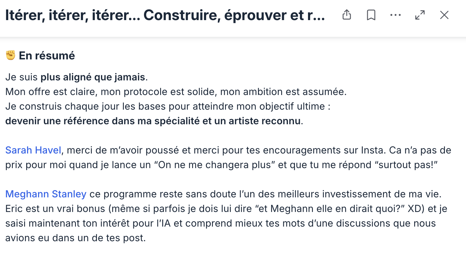This screenshot has width=466, height=254.
Task: Open Sarah Havel's profile link
Action: point(33,150)
